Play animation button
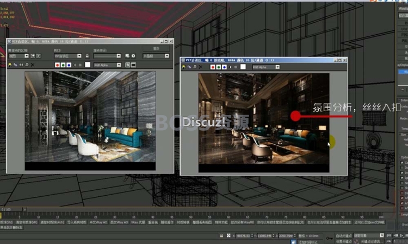This screenshot has width=408, height=244. pyautogui.click(x=402, y=235)
